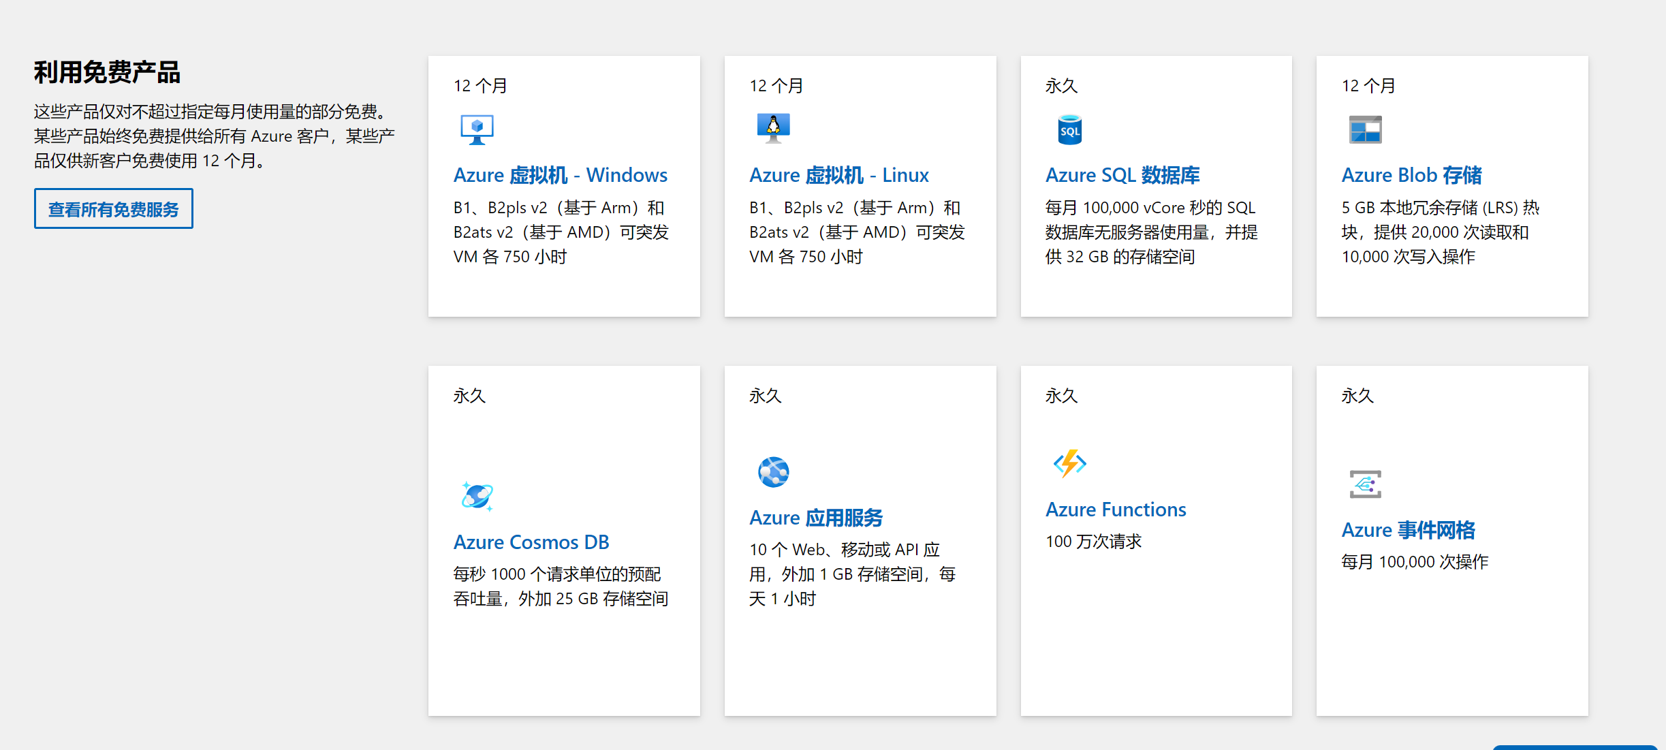1666x750 pixels.
Task: Open the Azure 虚拟机 - Windows product link
Action: coord(560,175)
